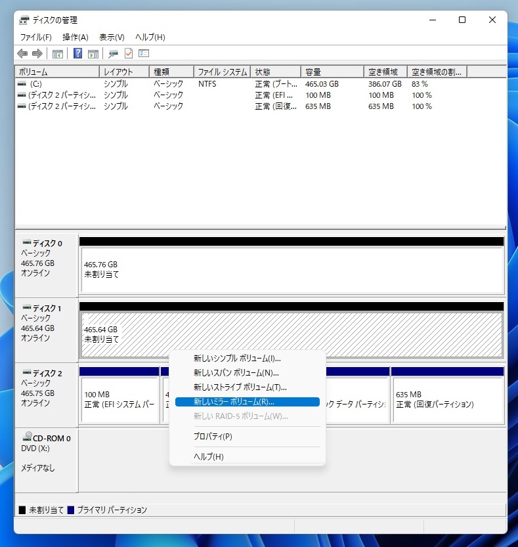
Task: Sort by the 状態 column header
Action: [276, 72]
